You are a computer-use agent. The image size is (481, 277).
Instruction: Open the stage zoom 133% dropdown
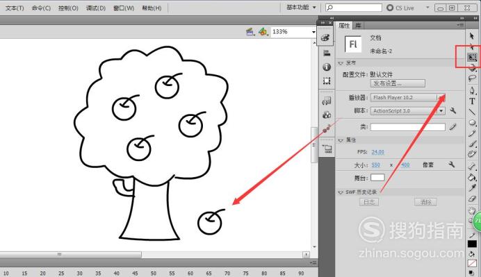click(313, 32)
